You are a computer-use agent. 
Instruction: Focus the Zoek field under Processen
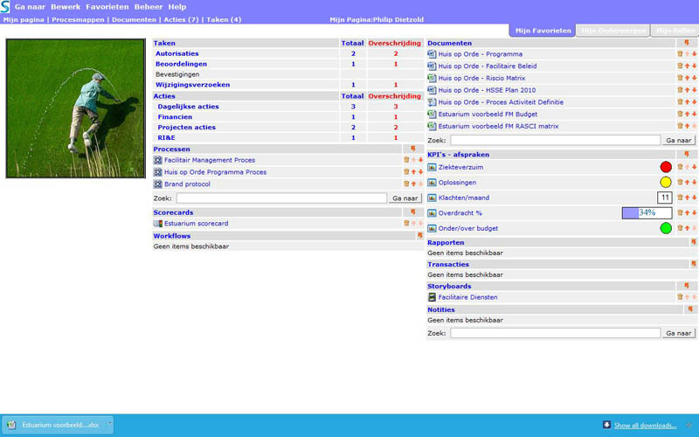pyautogui.click(x=280, y=198)
